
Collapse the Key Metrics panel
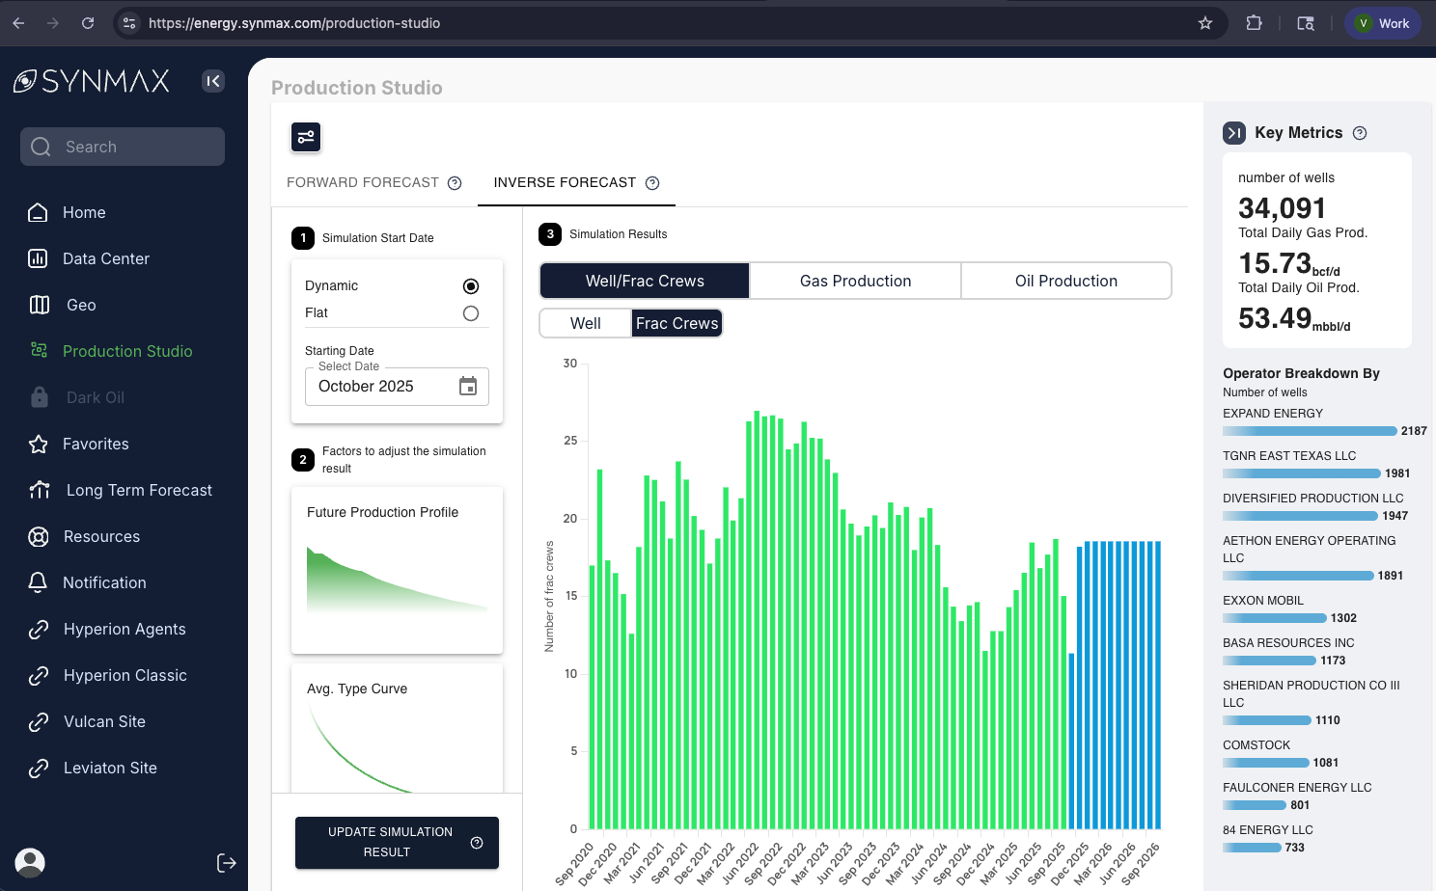pyautogui.click(x=1234, y=133)
